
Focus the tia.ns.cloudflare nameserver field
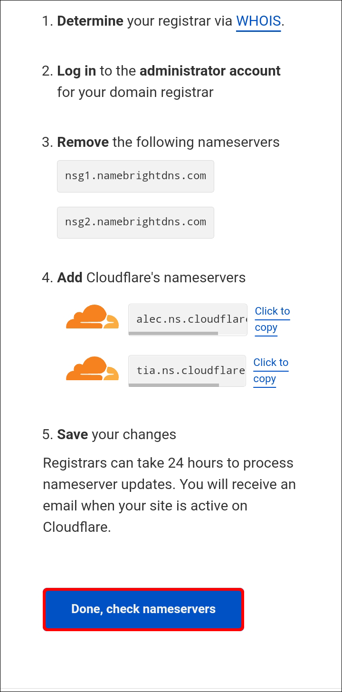coord(187,370)
